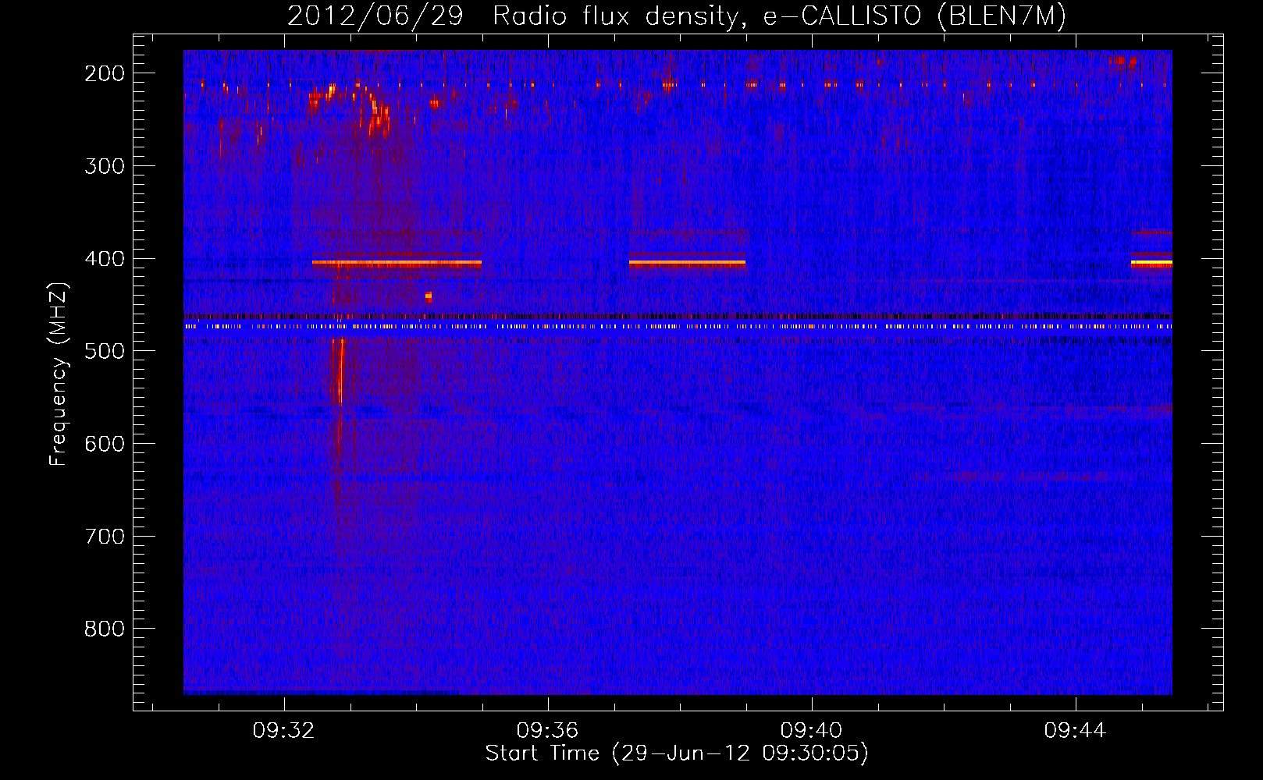Click the 600 frequency tick label

105,444
